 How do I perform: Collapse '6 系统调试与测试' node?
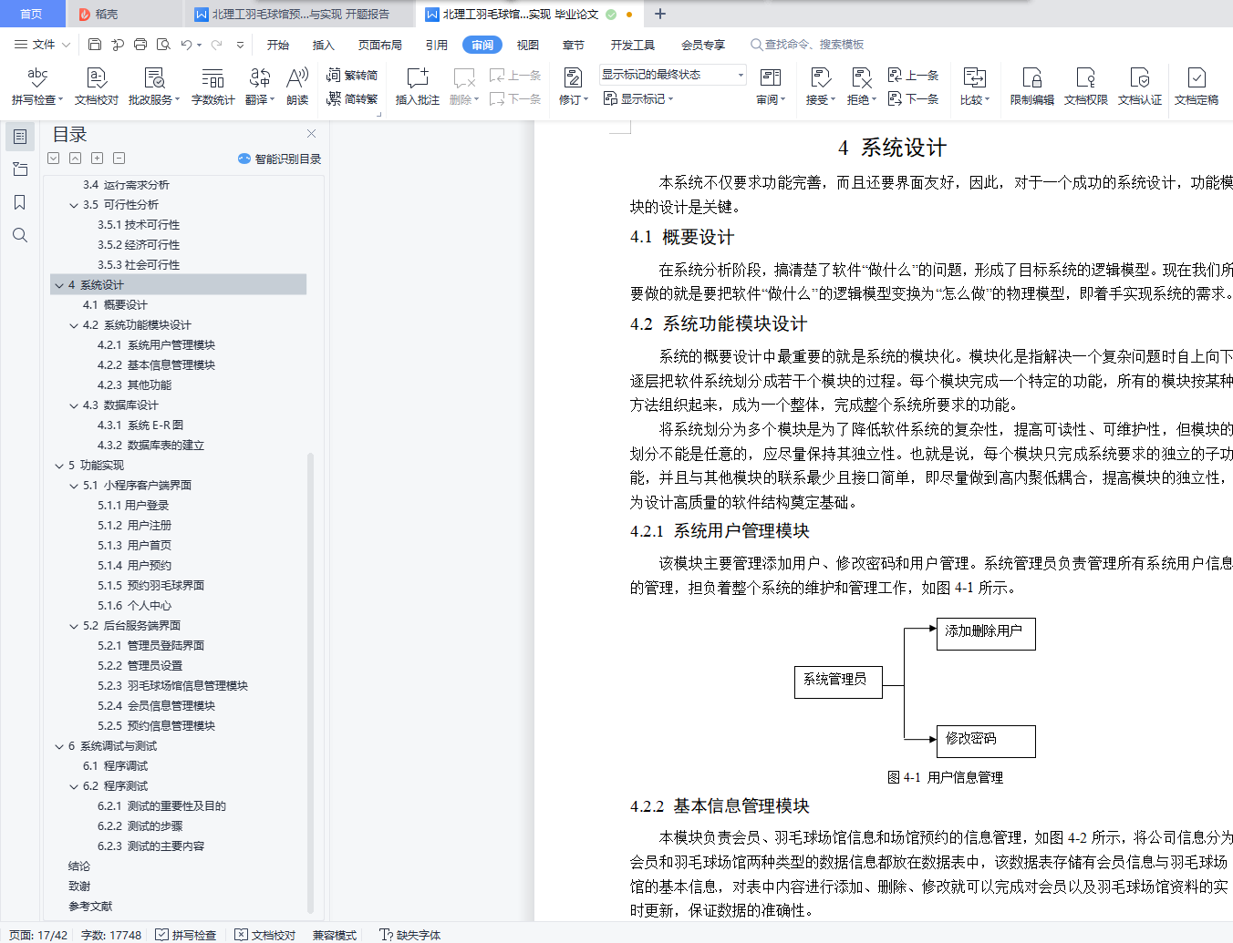(x=59, y=746)
